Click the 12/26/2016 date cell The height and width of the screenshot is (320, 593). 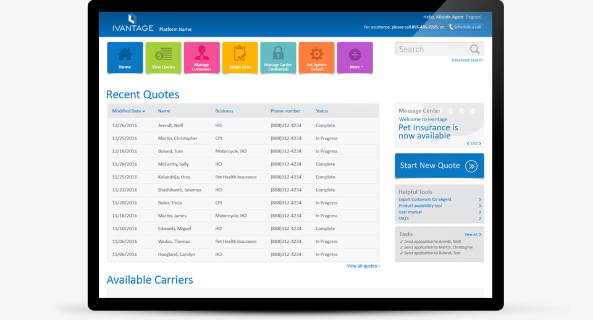(x=124, y=125)
